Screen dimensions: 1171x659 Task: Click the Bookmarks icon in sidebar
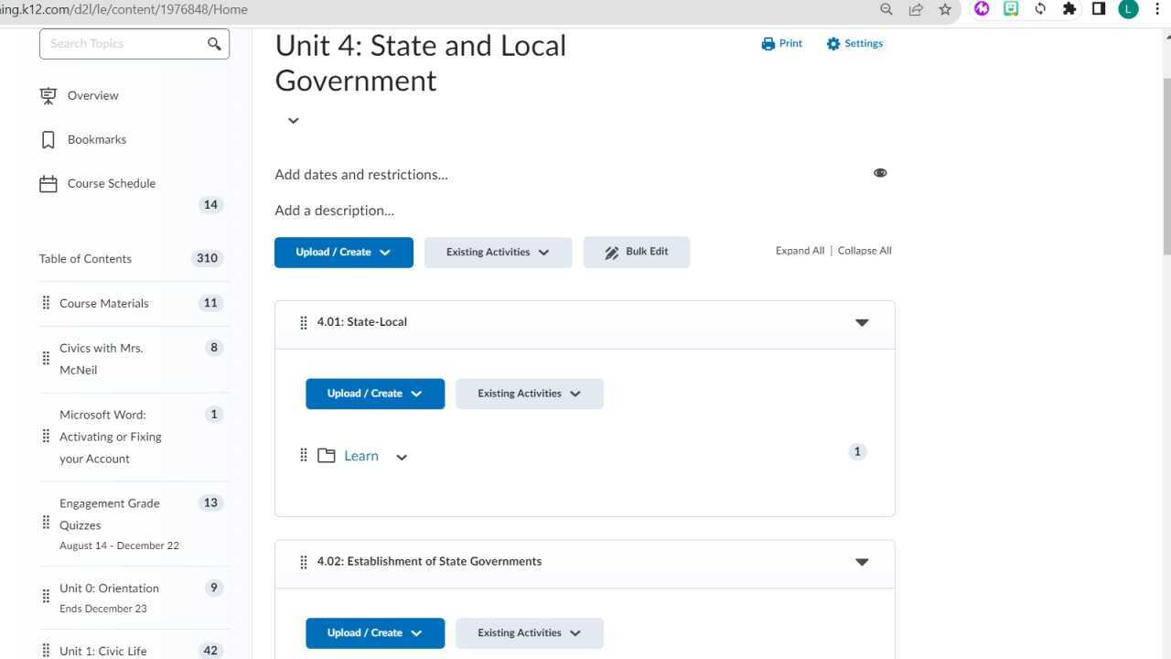[x=48, y=140]
